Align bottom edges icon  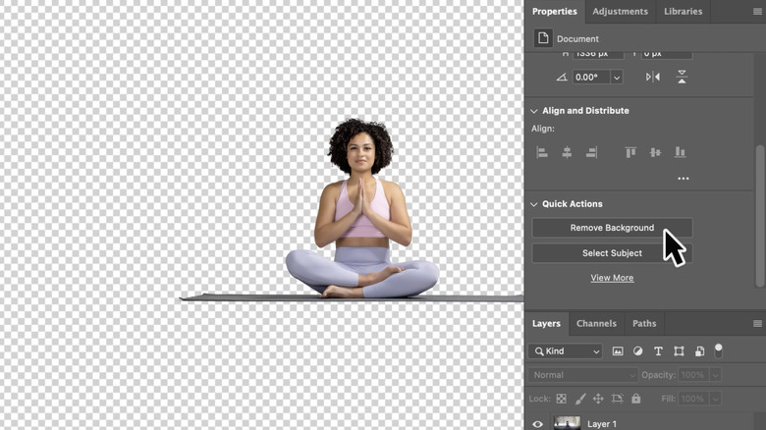[680, 152]
